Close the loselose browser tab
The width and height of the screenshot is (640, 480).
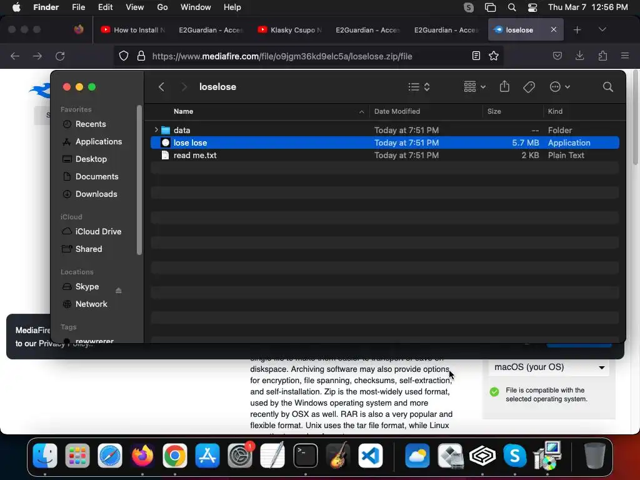coord(554,29)
